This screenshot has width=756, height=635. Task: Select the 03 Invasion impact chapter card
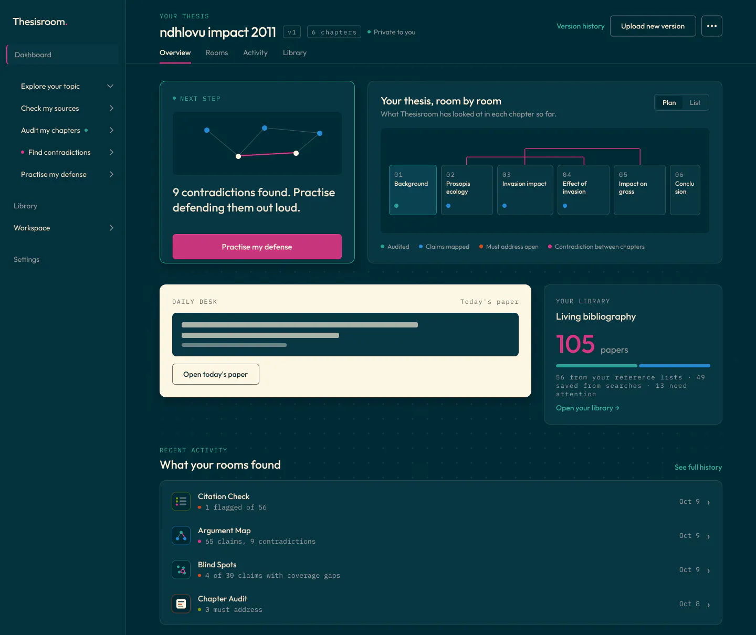click(x=525, y=190)
